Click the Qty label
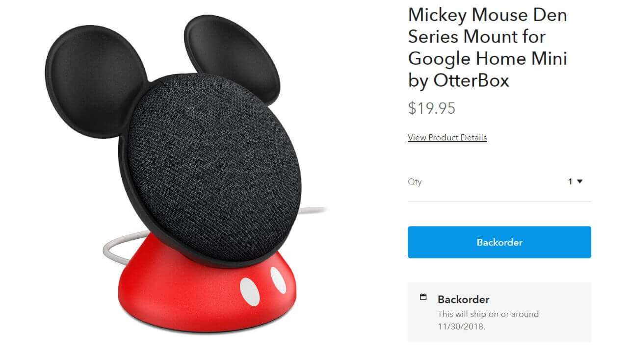628x353 pixels. (x=415, y=182)
